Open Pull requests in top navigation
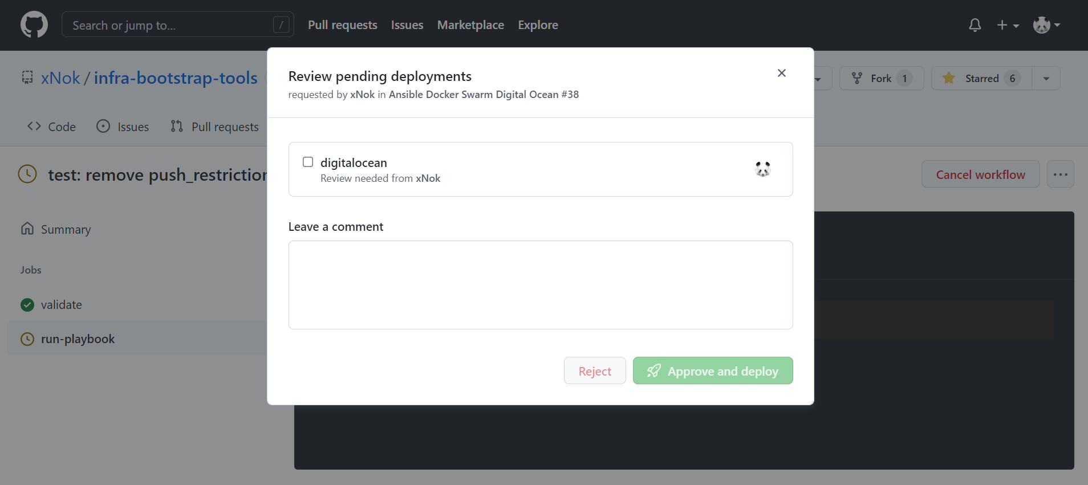The height and width of the screenshot is (485, 1088). 343,25
